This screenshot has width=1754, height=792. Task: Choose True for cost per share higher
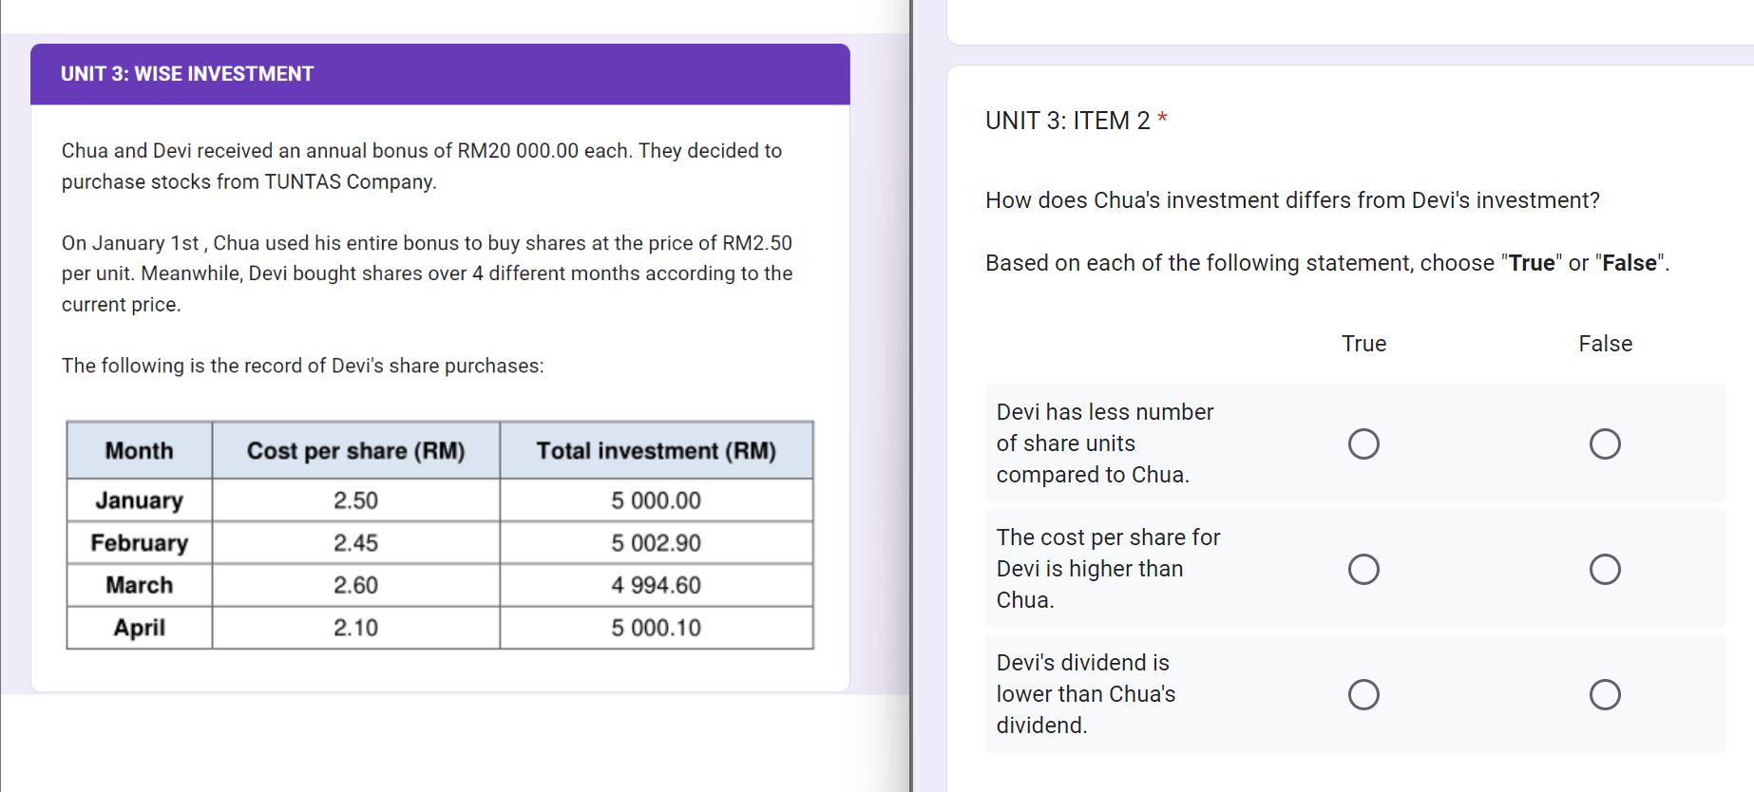pyautogui.click(x=1363, y=569)
